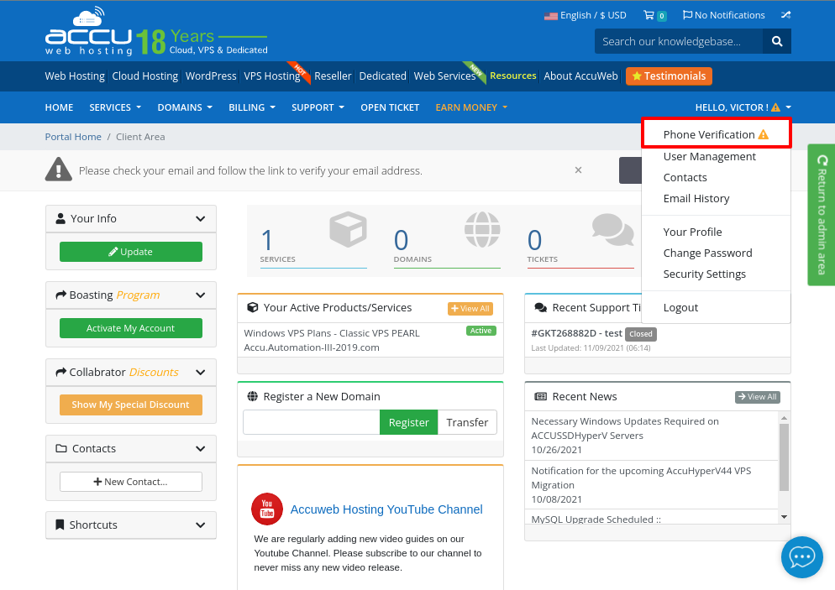Open the Billing dropdown menu
The width and height of the screenshot is (835, 590).
point(252,107)
